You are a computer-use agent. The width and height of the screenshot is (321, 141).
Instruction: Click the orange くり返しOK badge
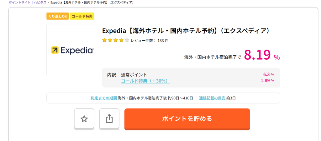(x=57, y=16)
